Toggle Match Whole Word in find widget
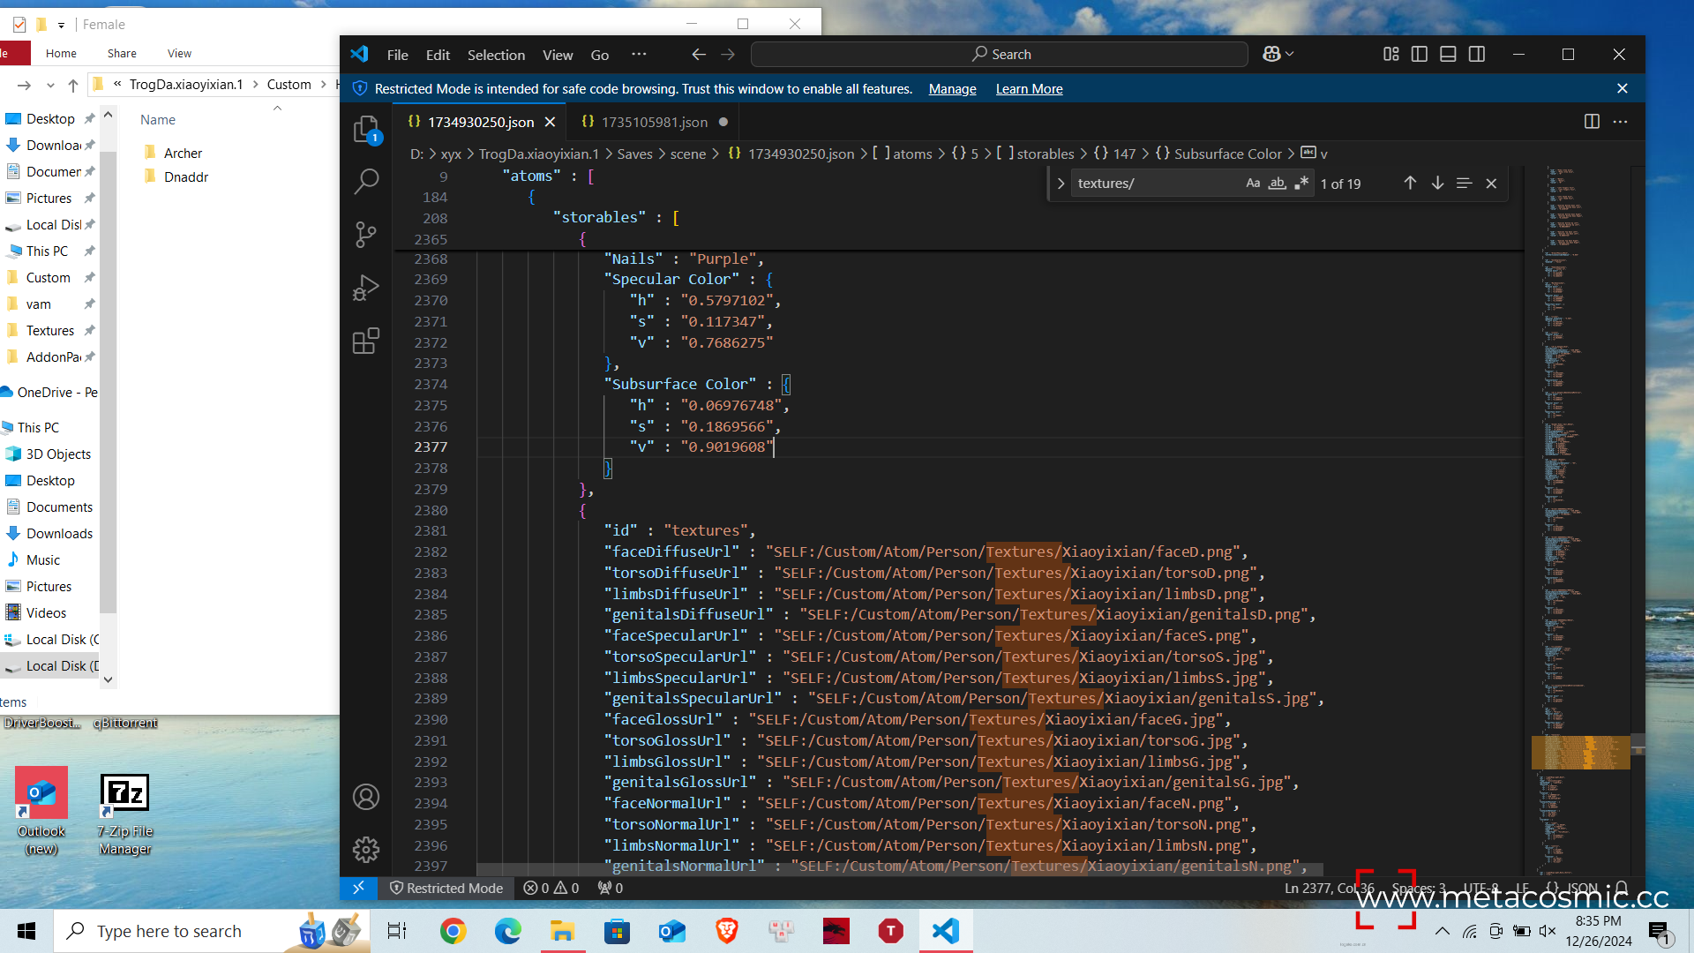Screen dimensions: 1694x953 (1277, 184)
